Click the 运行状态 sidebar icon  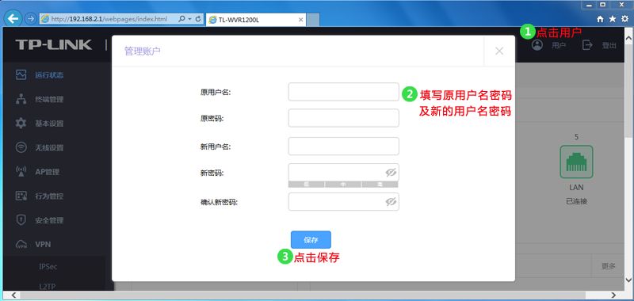click(x=21, y=74)
